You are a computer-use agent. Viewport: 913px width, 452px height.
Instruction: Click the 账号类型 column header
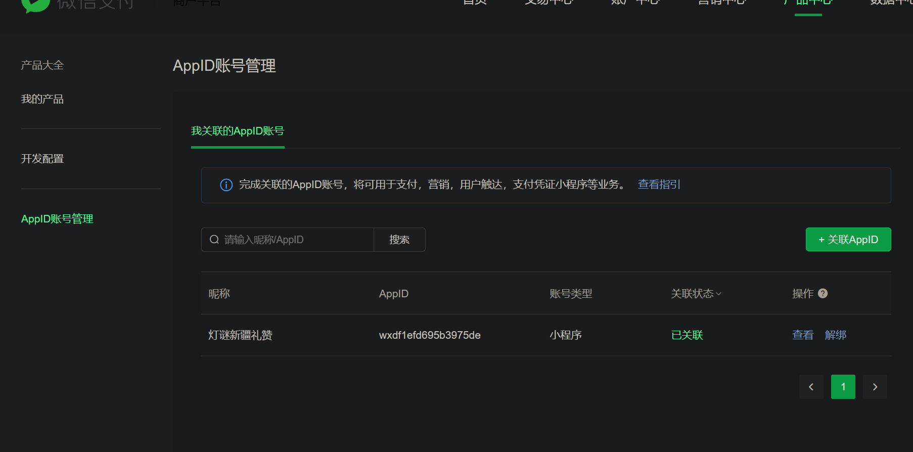tap(571, 294)
